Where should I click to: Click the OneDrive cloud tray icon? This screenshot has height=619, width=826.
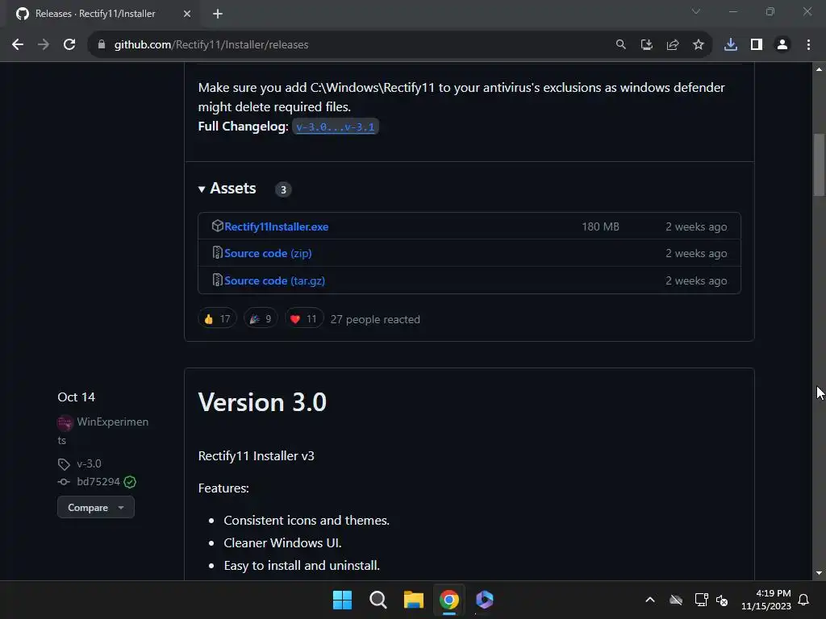pos(676,600)
